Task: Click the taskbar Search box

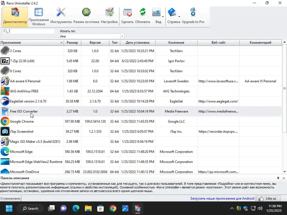Action: [x=30, y=208]
